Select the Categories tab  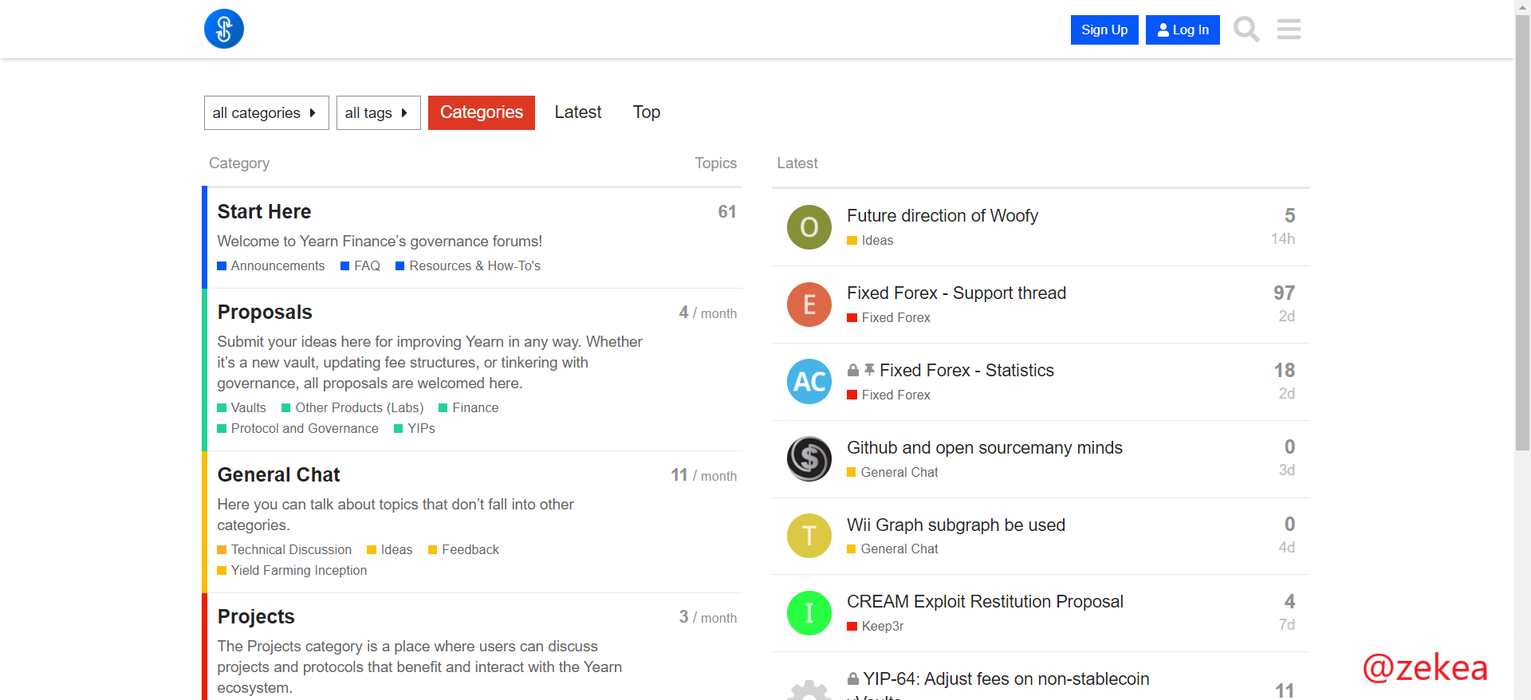coord(482,112)
